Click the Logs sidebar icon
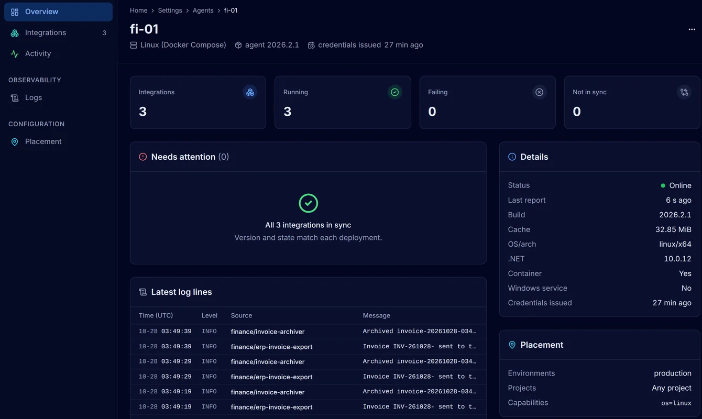Screen dimensions: 702x419 [15, 97]
